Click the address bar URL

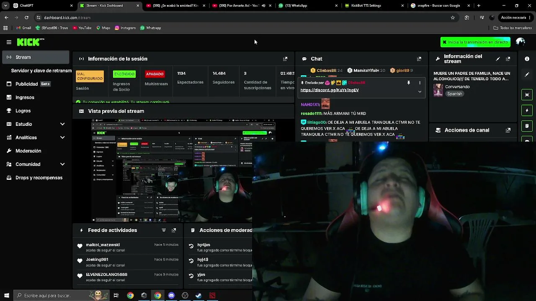[67, 18]
